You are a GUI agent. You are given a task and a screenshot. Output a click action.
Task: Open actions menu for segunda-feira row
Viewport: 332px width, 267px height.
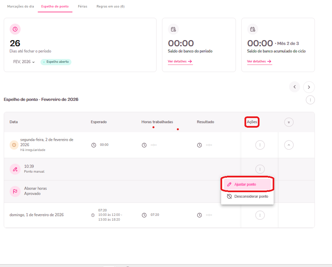tap(260, 145)
